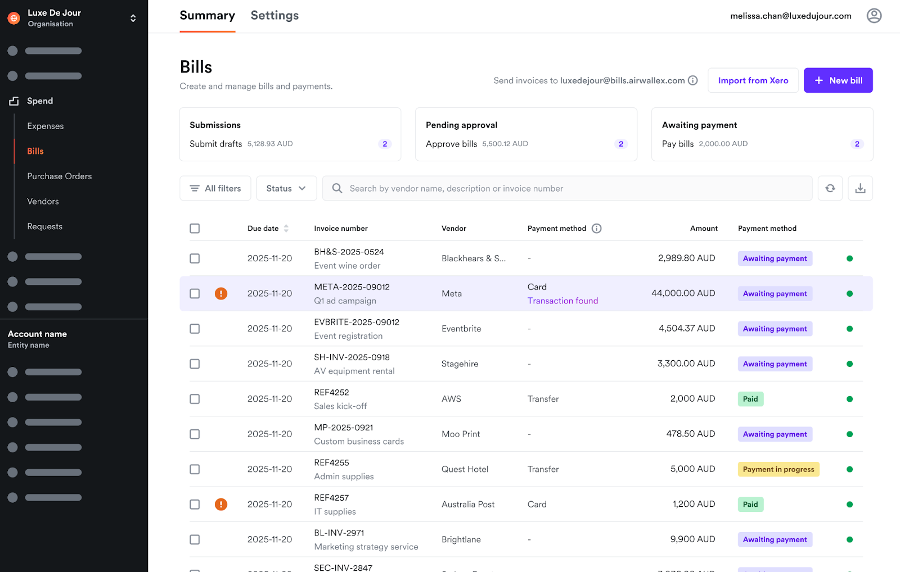Click orange warning icon on Australia Post row
This screenshot has height=572, width=900.
[221, 504]
